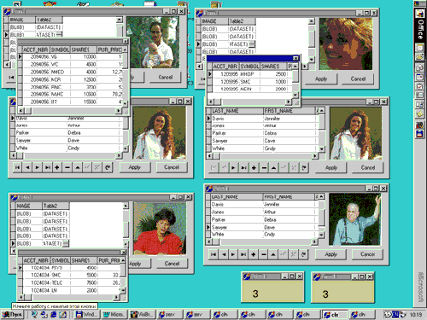Click the previous record arrow in the bottom-right navigator
This screenshot has width=427, height=320.
pyautogui.click(x=224, y=254)
